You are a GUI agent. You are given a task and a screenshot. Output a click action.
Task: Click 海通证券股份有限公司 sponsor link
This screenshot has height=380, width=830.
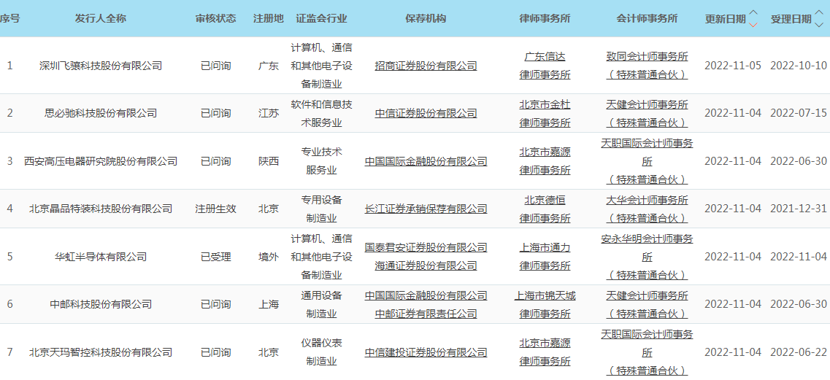click(x=426, y=266)
